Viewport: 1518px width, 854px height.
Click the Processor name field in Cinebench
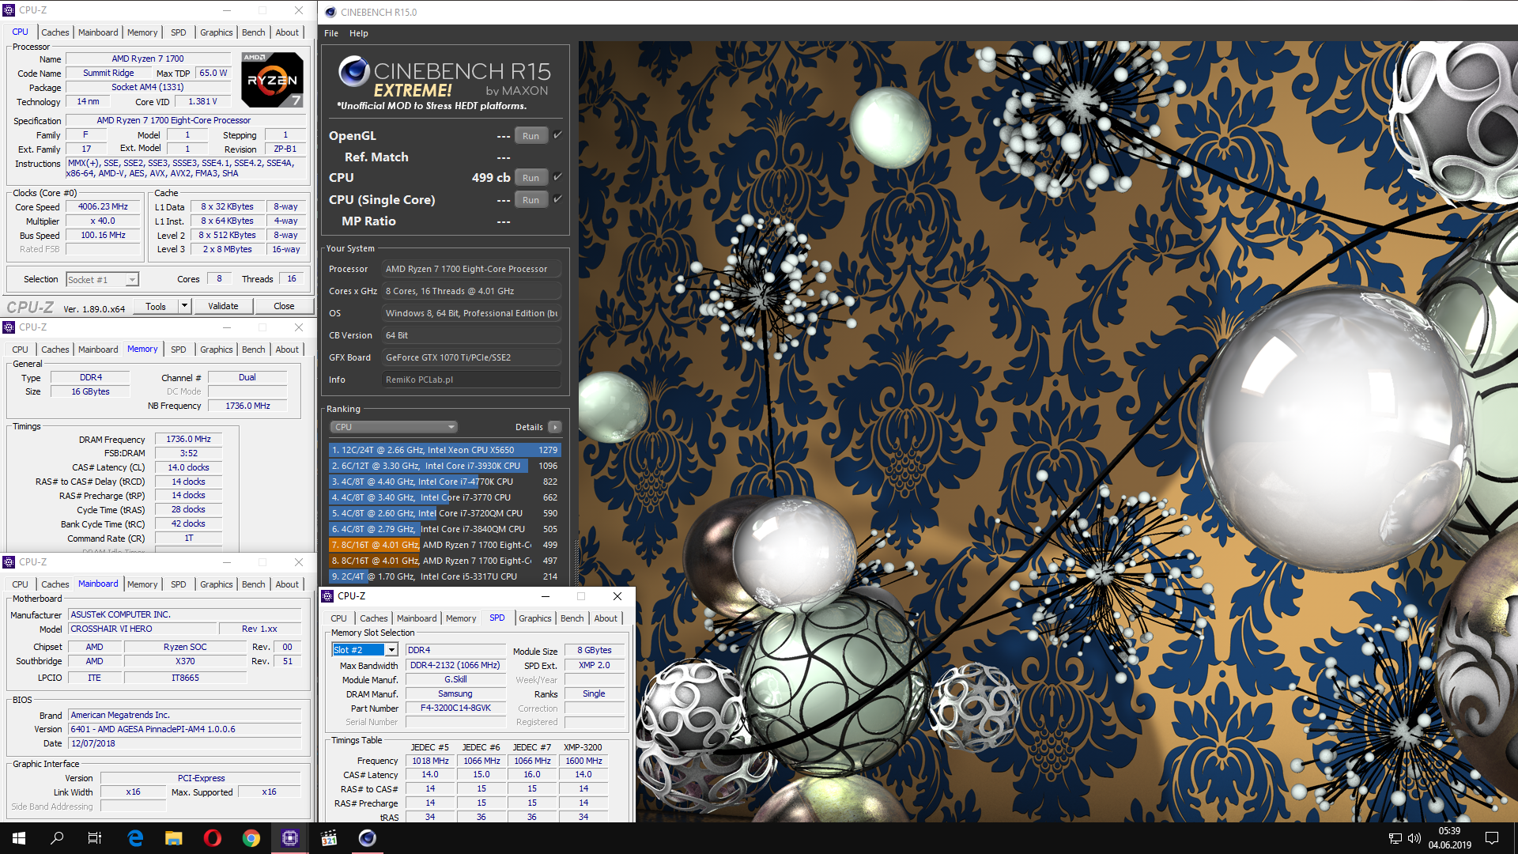click(x=471, y=269)
